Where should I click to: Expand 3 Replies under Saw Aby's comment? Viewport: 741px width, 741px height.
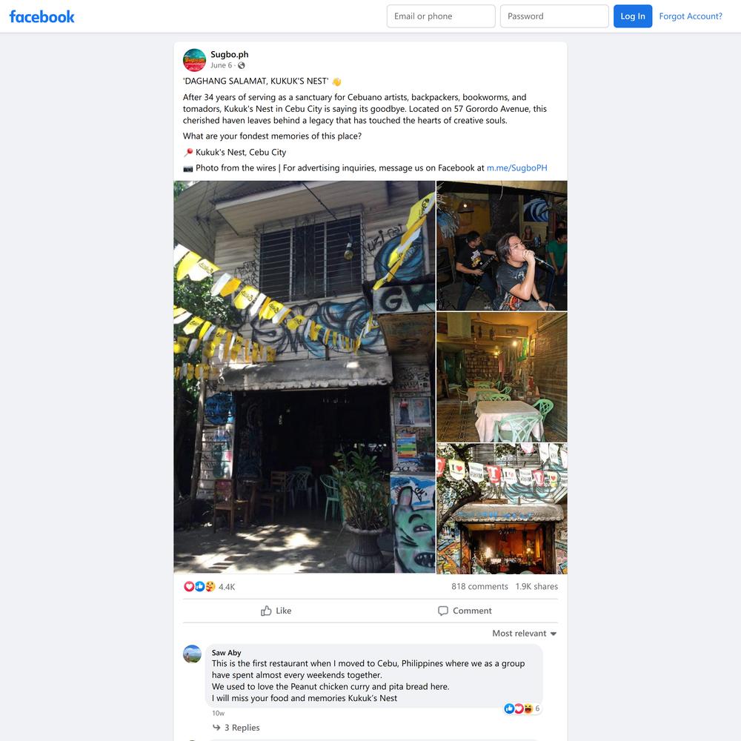point(236,728)
